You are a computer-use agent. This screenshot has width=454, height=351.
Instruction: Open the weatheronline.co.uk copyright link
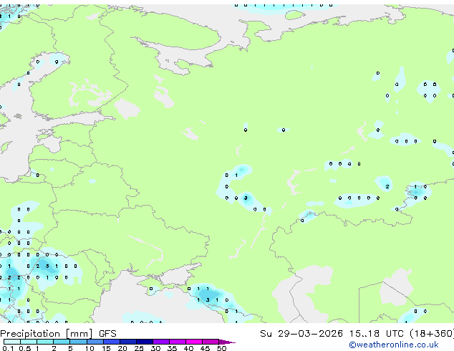[393, 345]
